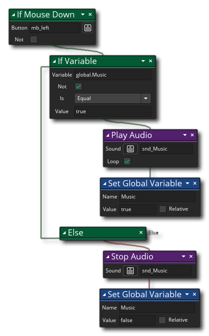The image size is (209, 336).
Task: Edit Value false field in Set Global Variable
Action: (138, 320)
